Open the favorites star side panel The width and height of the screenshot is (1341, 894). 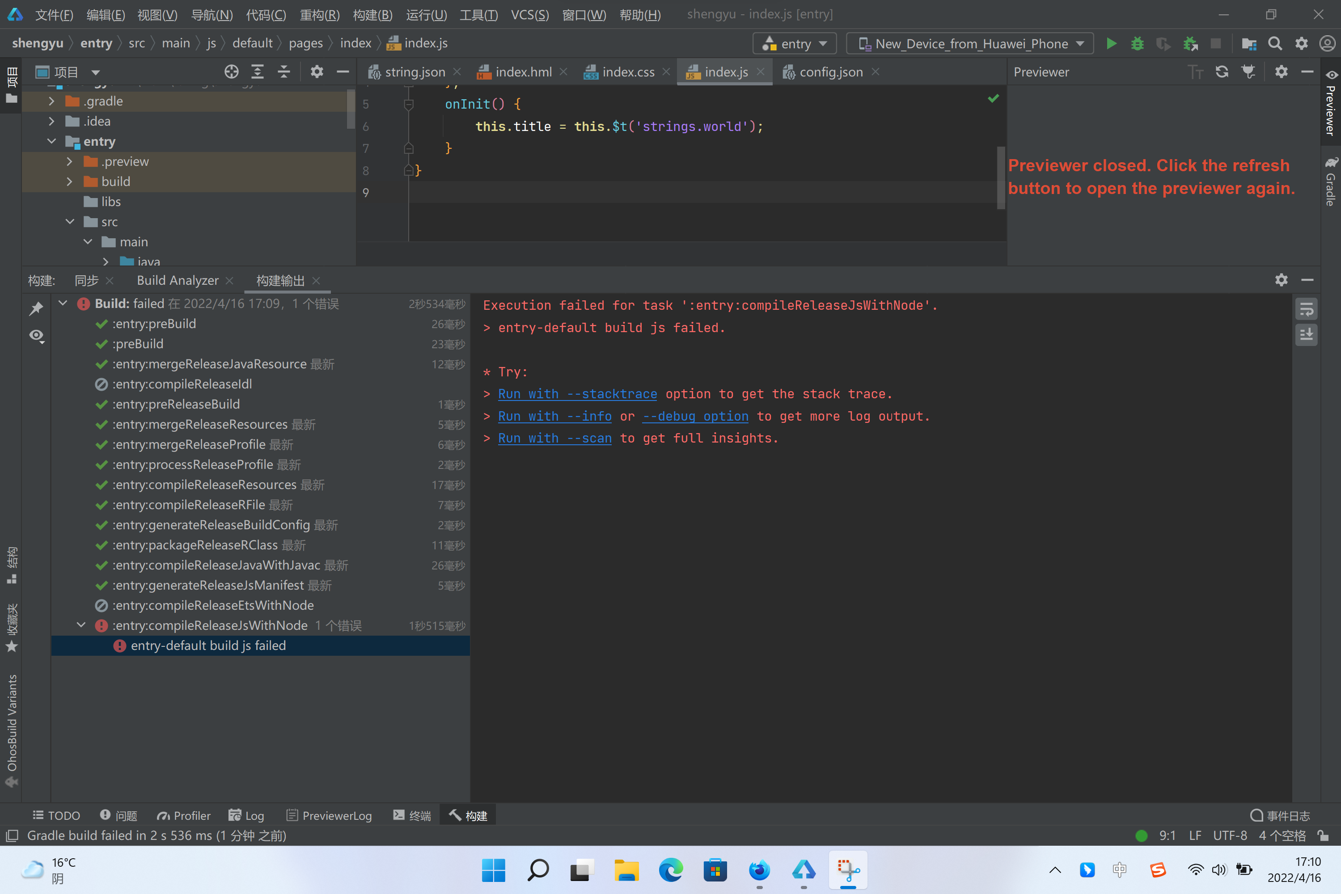click(12, 628)
